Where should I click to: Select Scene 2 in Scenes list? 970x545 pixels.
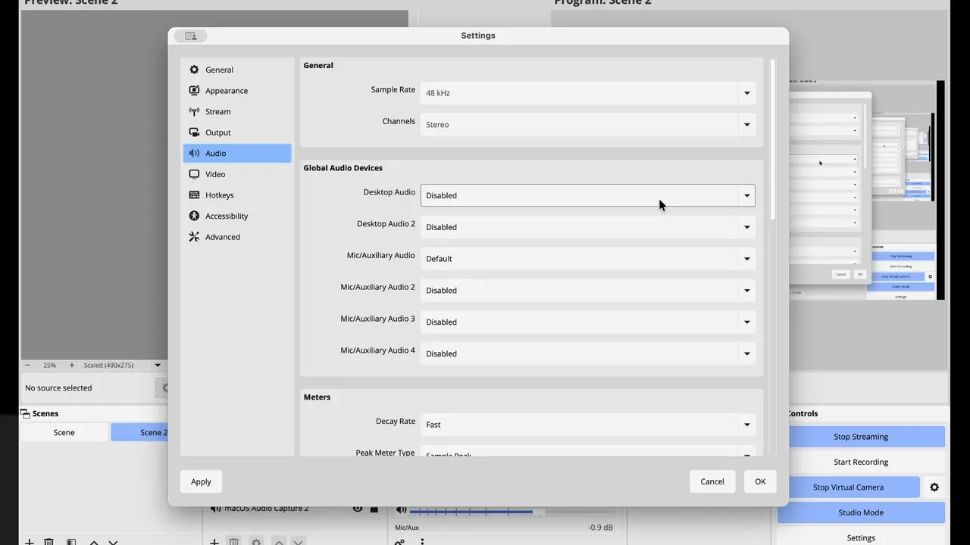tap(139, 432)
